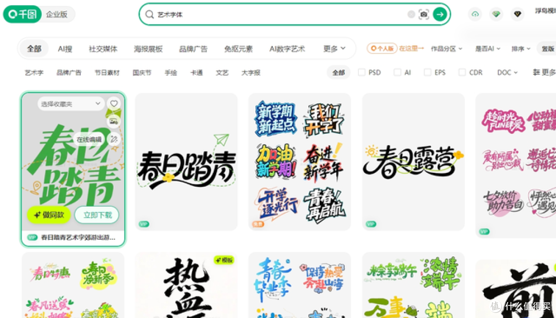This screenshot has width=556, height=318.
Task: Select the 全部 category tab
Action: tap(34, 48)
